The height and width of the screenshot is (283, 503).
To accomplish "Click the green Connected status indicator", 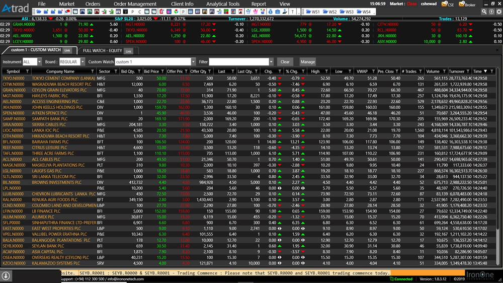I will click(401, 279).
